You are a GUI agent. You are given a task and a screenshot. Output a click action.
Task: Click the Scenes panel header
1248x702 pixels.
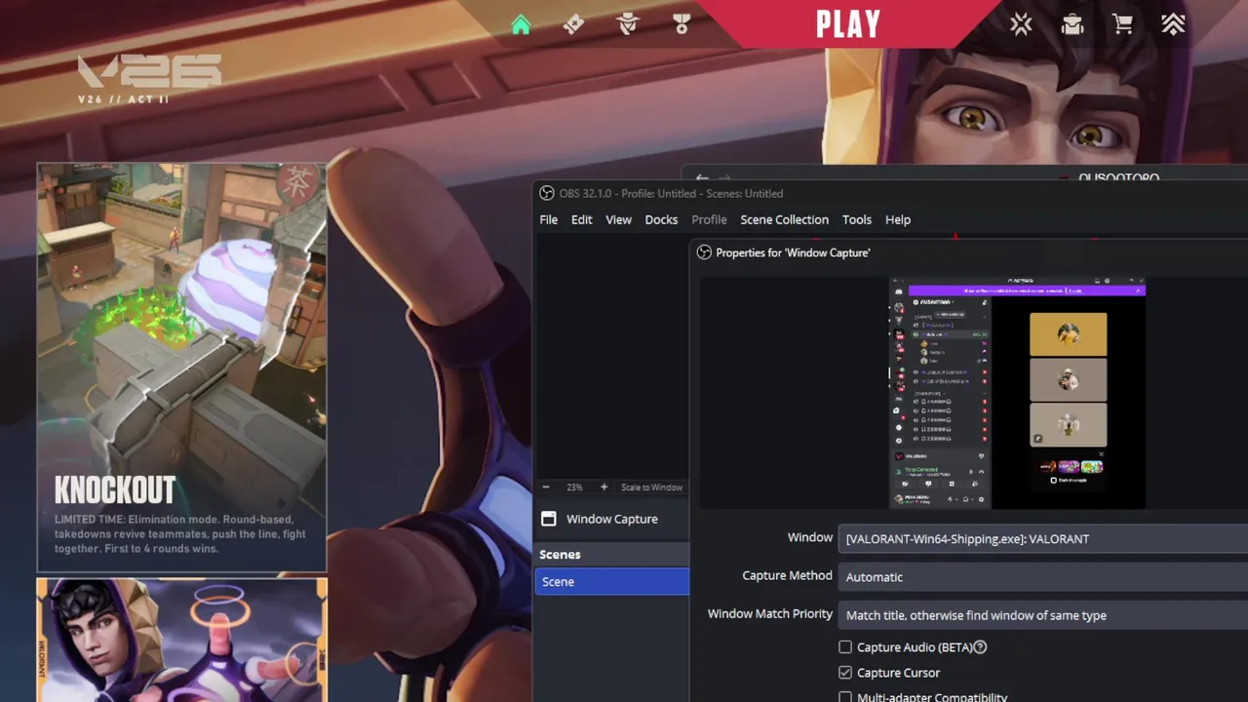pos(611,554)
